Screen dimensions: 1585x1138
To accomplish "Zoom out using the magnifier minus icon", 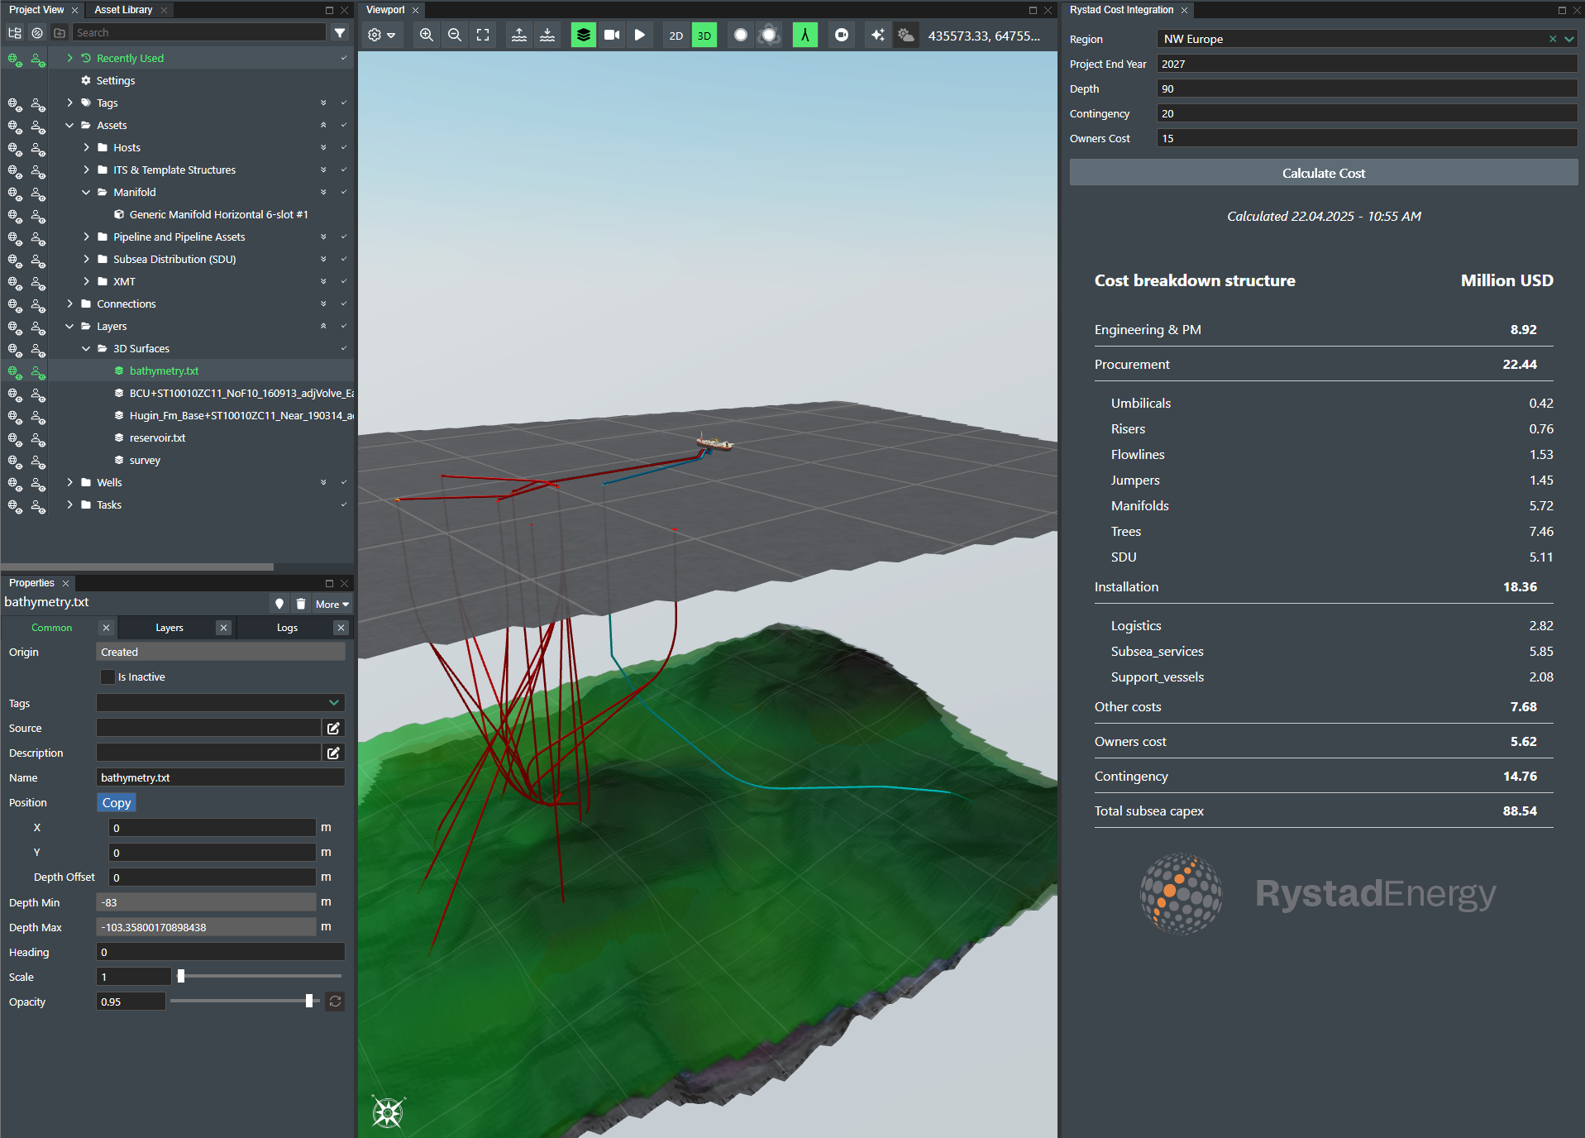I will [455, 35].
